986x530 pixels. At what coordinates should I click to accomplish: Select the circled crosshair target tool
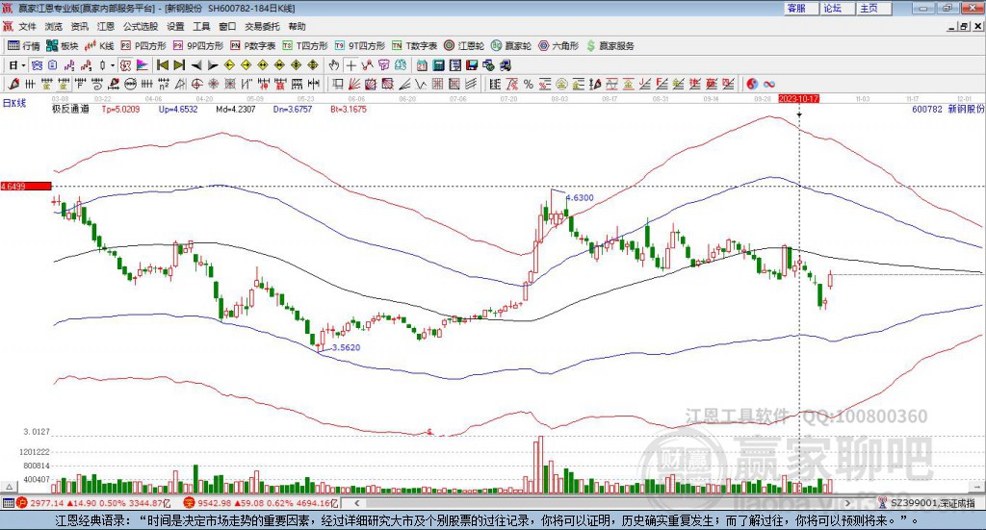[x=196, y=84]
